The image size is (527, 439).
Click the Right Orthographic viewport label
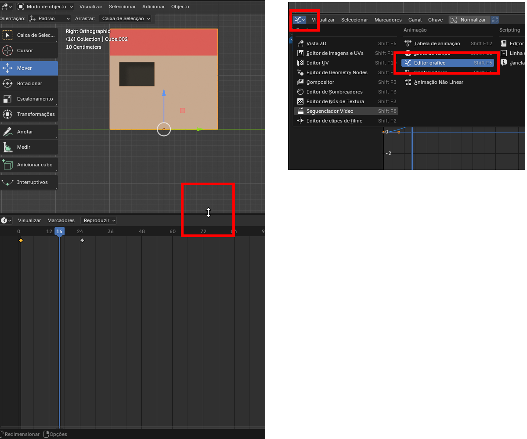(x=88, y=31)
